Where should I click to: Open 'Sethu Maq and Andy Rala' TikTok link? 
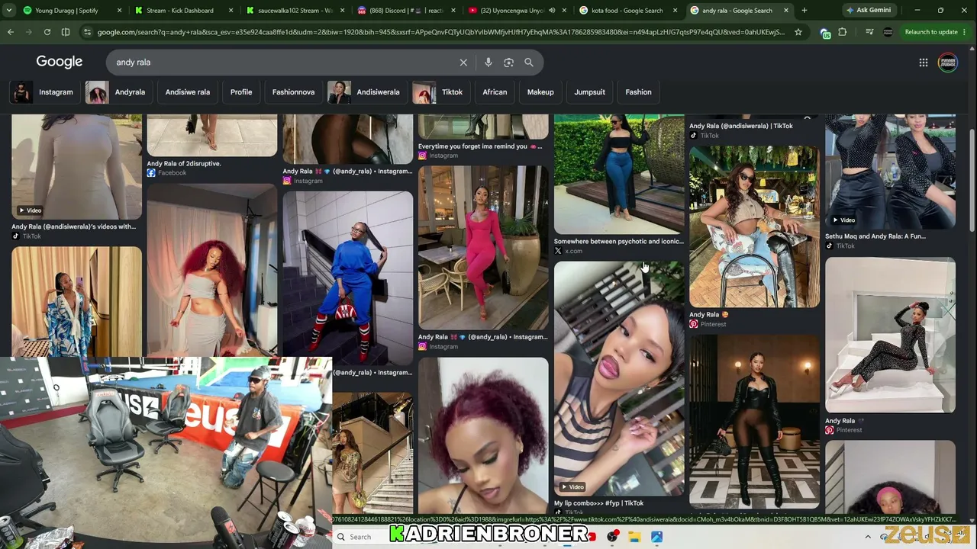[875, 236]
